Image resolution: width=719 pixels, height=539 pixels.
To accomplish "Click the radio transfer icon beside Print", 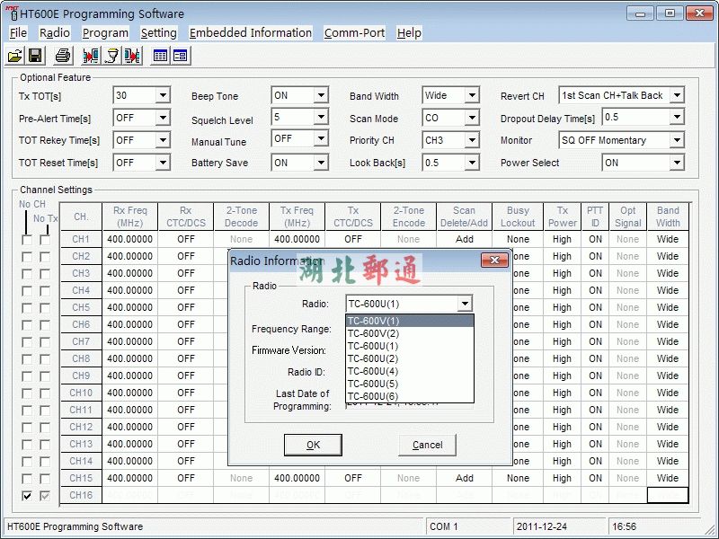I will coord(91,56).
